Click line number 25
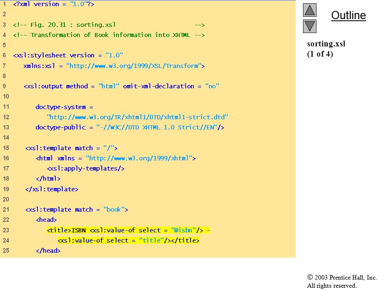391x293 pixels. (6, 251)
